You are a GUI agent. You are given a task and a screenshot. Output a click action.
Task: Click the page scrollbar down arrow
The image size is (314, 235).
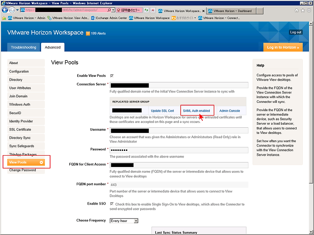click(311, 232)
